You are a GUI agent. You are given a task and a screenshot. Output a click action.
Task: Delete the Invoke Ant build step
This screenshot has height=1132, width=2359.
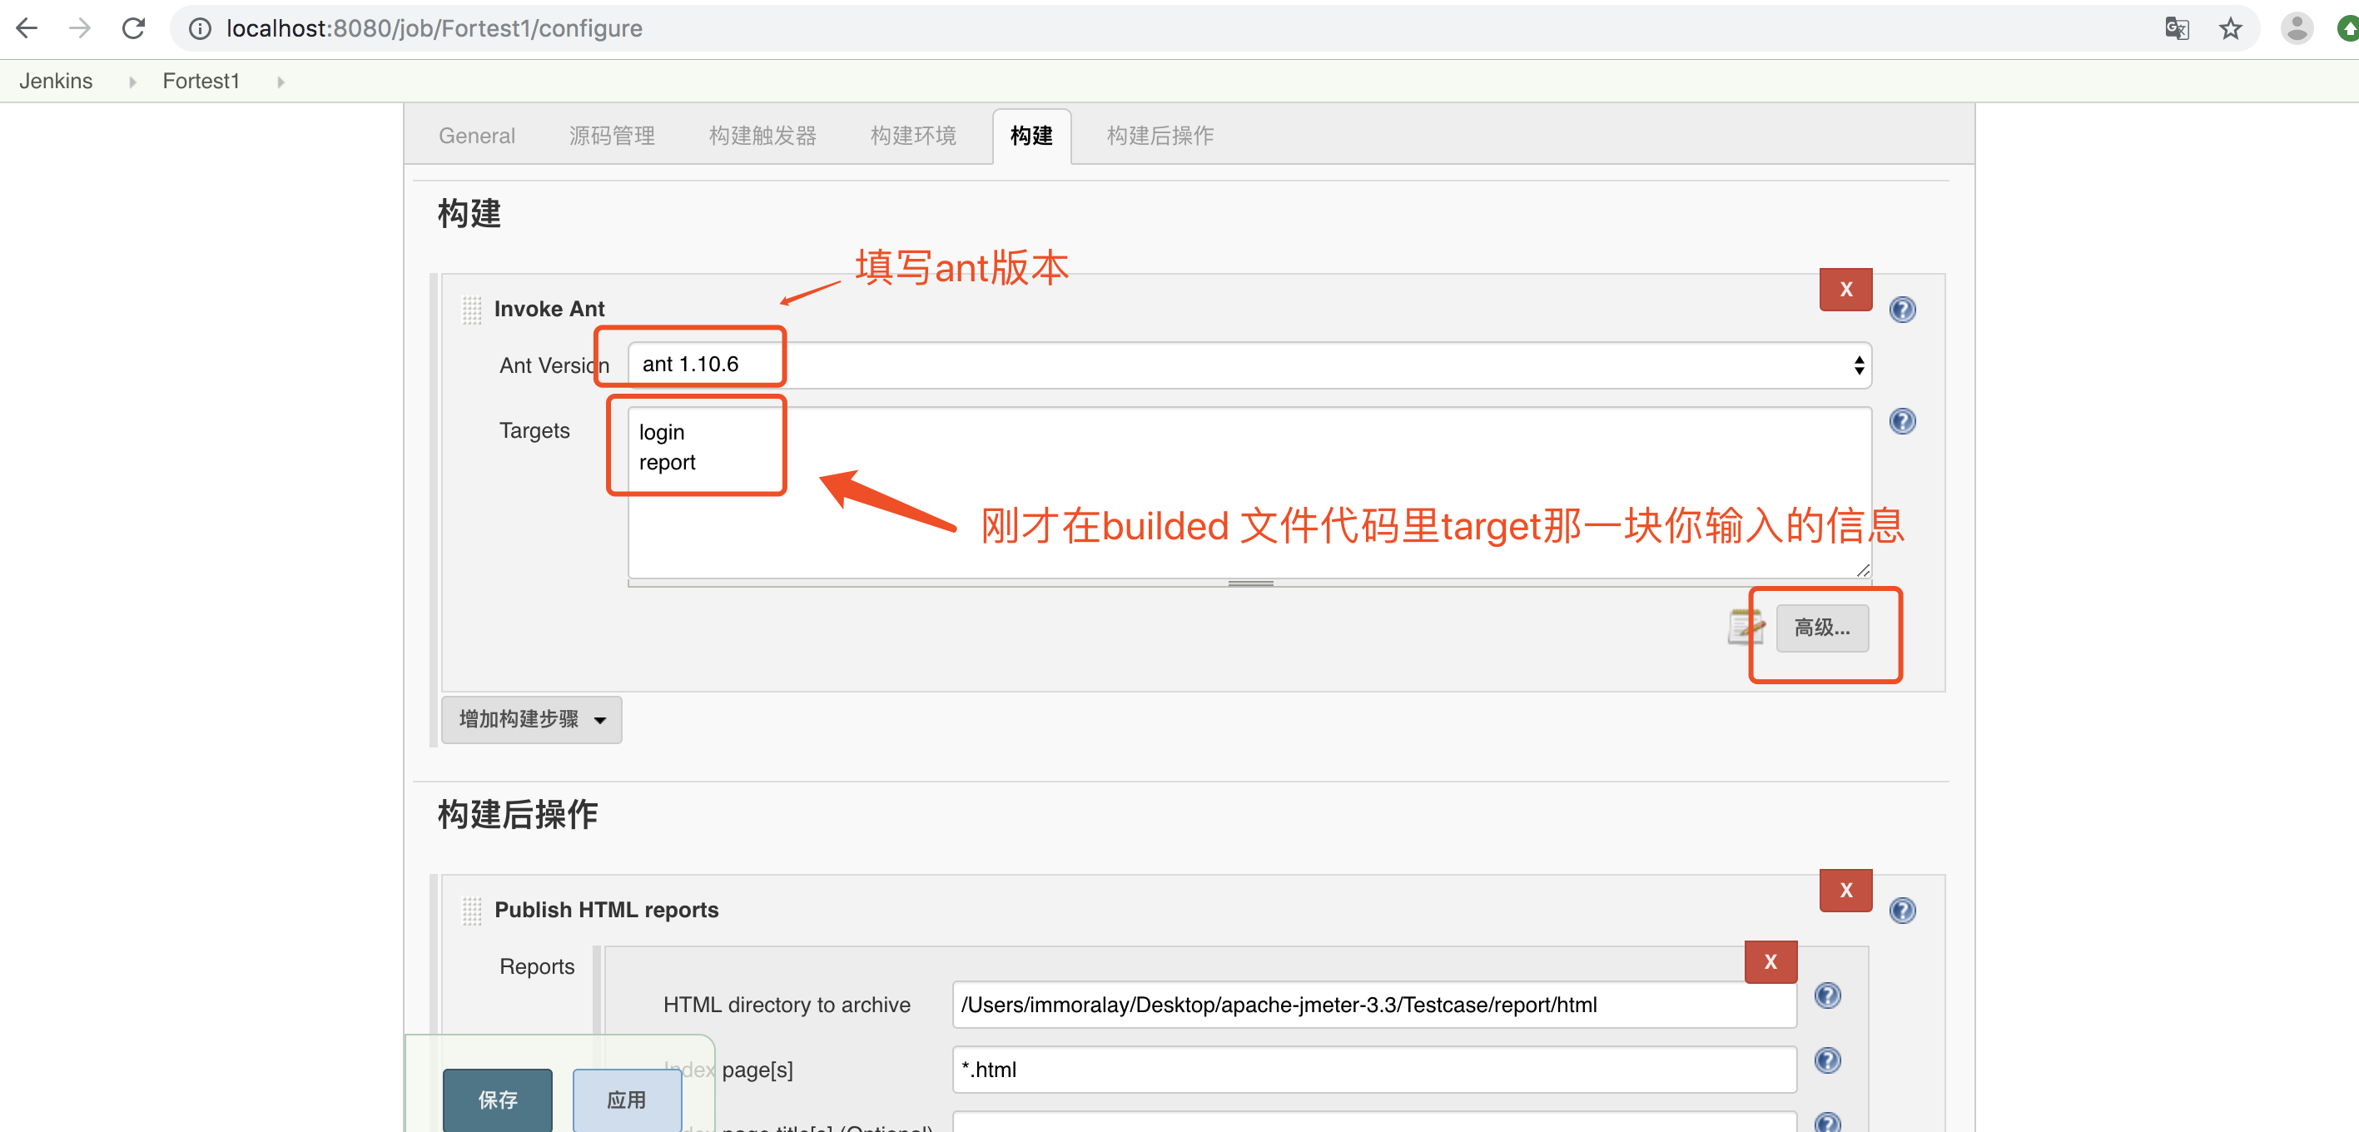click(x=1845, y=290)
